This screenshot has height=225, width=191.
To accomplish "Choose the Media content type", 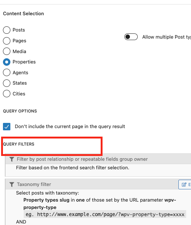I will [7, 51].
